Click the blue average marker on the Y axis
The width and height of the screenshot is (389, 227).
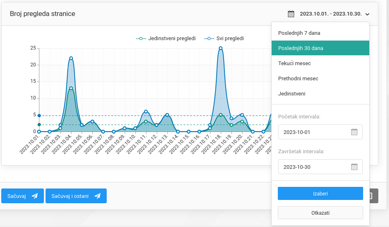(39, 116)
